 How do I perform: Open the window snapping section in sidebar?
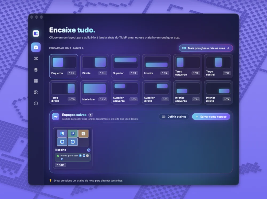coord(36,47)
